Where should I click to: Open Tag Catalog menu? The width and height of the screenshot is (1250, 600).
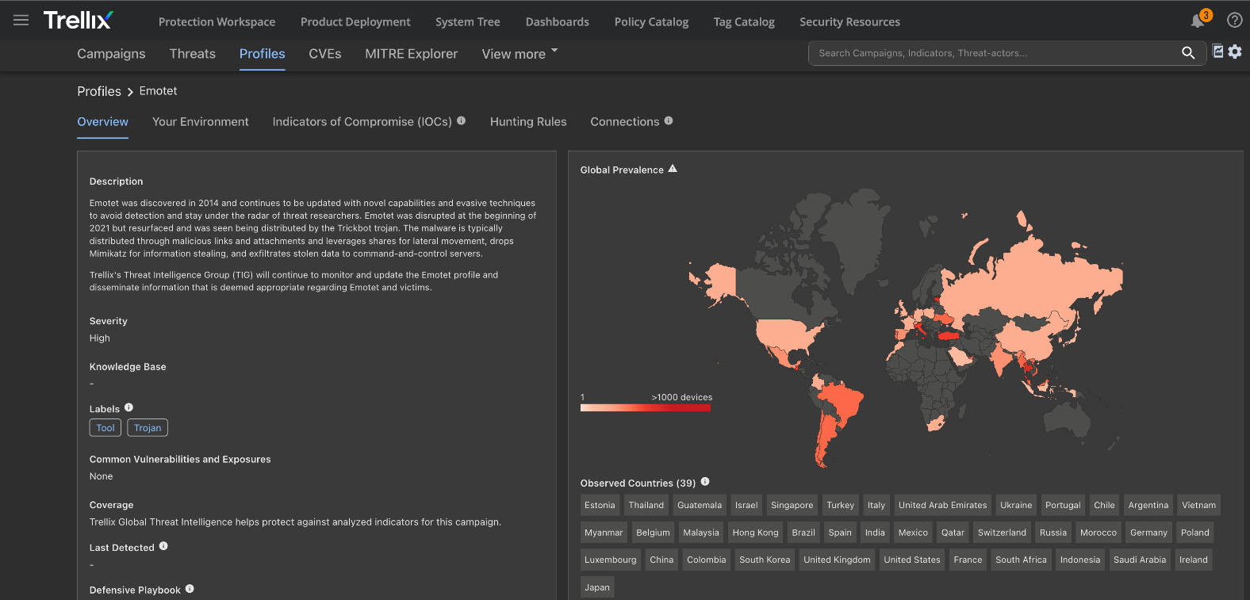click(x=744, y=22)
